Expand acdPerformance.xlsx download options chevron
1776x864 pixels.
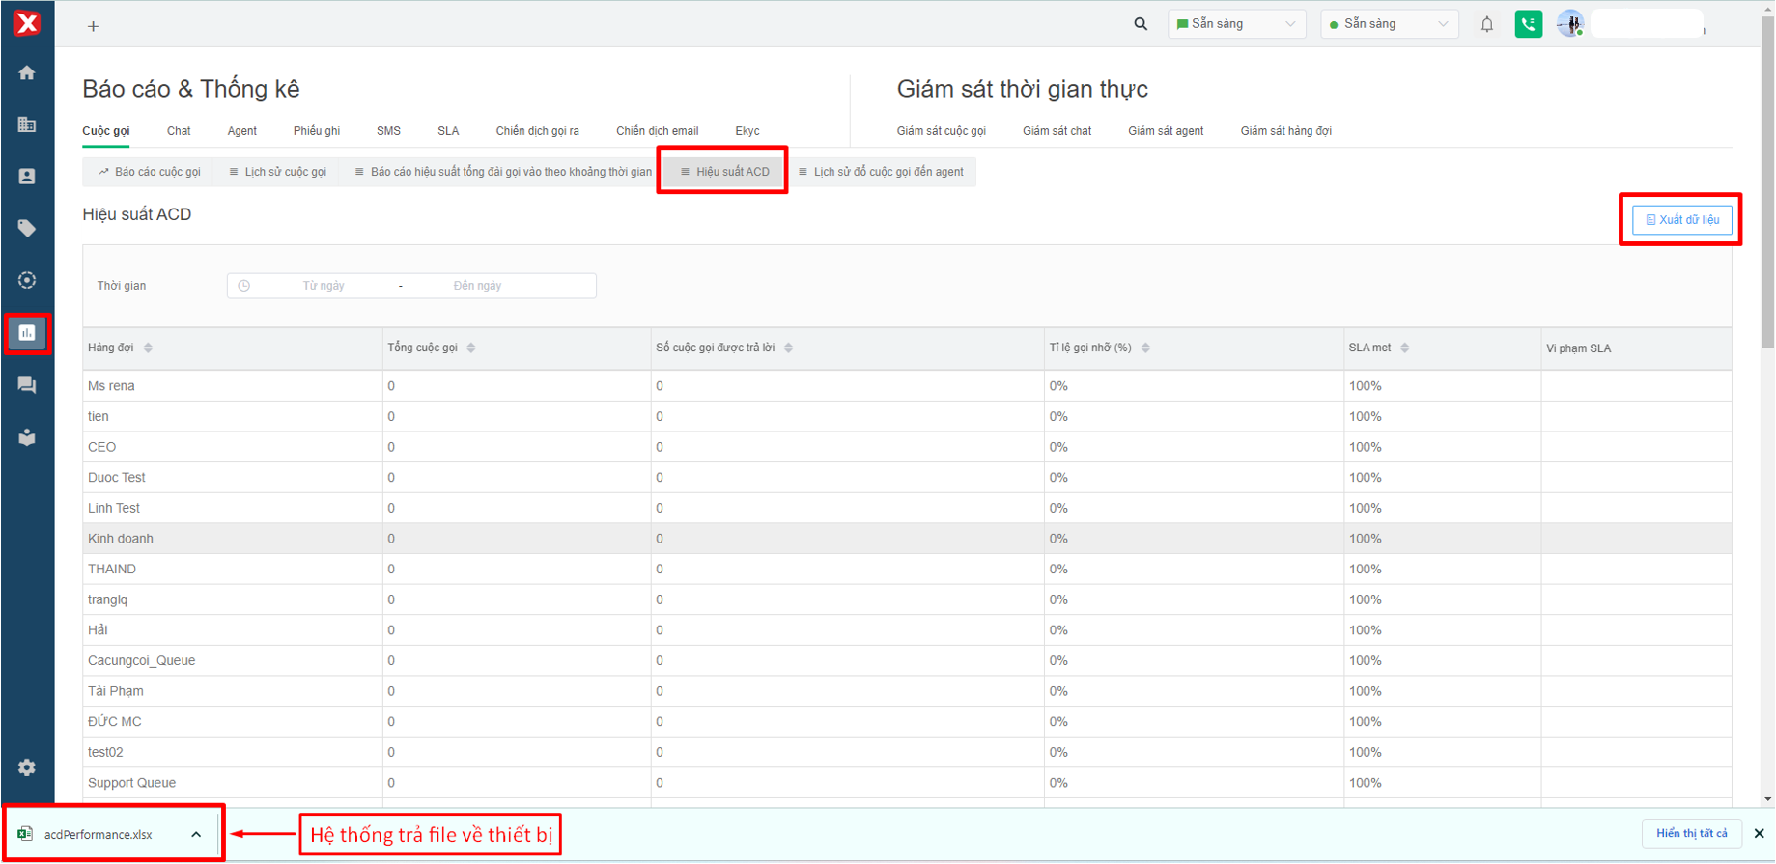[196, 835]
